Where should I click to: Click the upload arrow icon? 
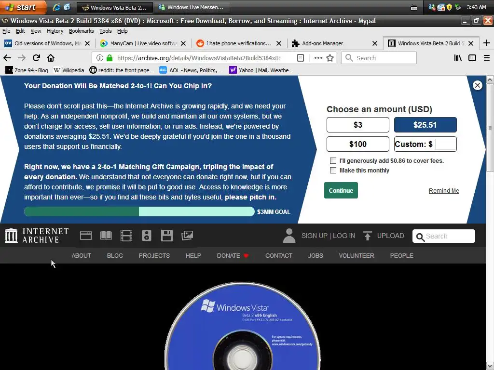(367, 236)
